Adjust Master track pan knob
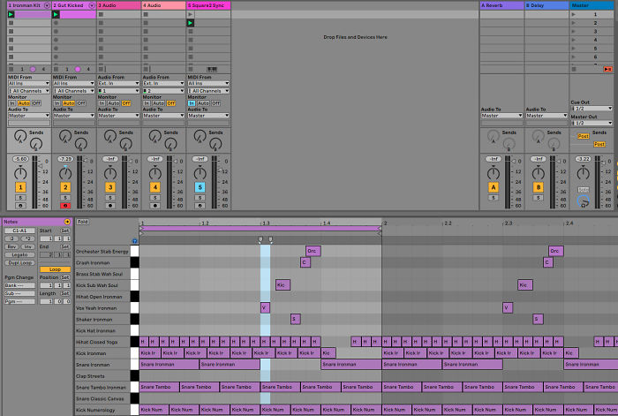Screen dimensions: 618x416 tap(583, 173)
